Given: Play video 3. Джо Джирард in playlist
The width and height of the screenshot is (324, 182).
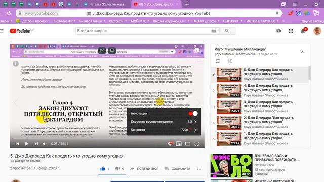Looking at the screenshot, I should pos(260,107).
